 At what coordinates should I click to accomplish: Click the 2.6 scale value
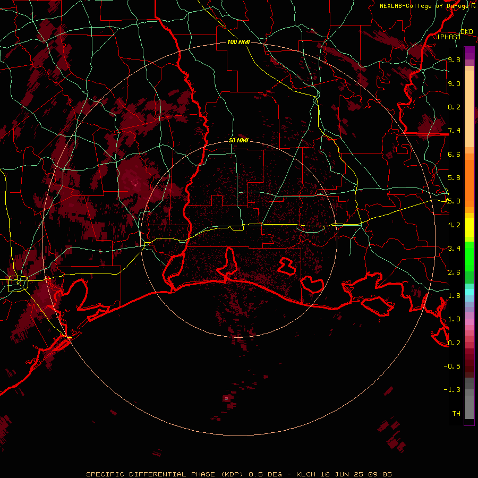click(454, 272)
